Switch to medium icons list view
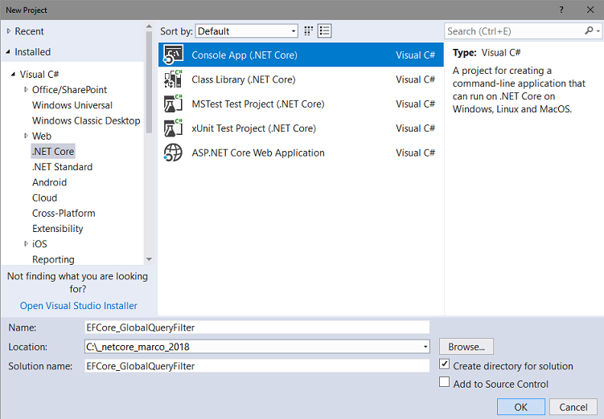The height and width of the screenshot is (419, 604). tap(325, 31)
